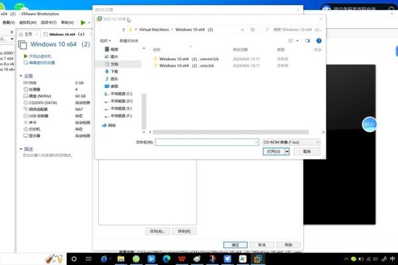Open the 查看(V) menu in VMware Workstation
The height and width of the screenshot is (265, 398).
[9, 23]
